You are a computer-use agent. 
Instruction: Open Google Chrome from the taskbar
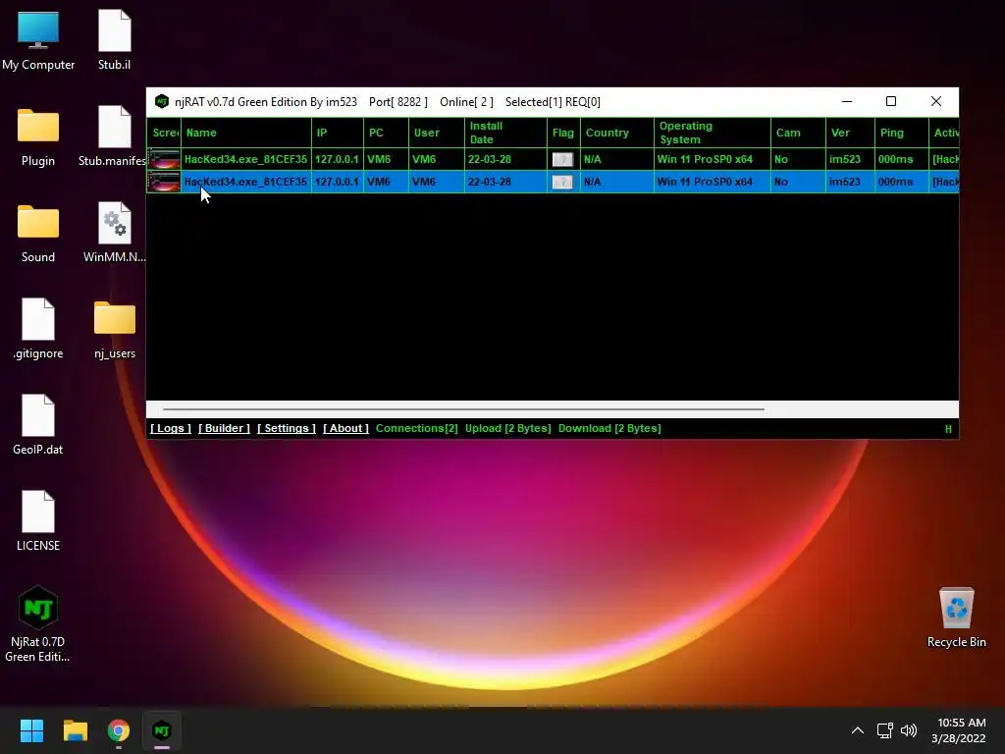pos(119,730)
